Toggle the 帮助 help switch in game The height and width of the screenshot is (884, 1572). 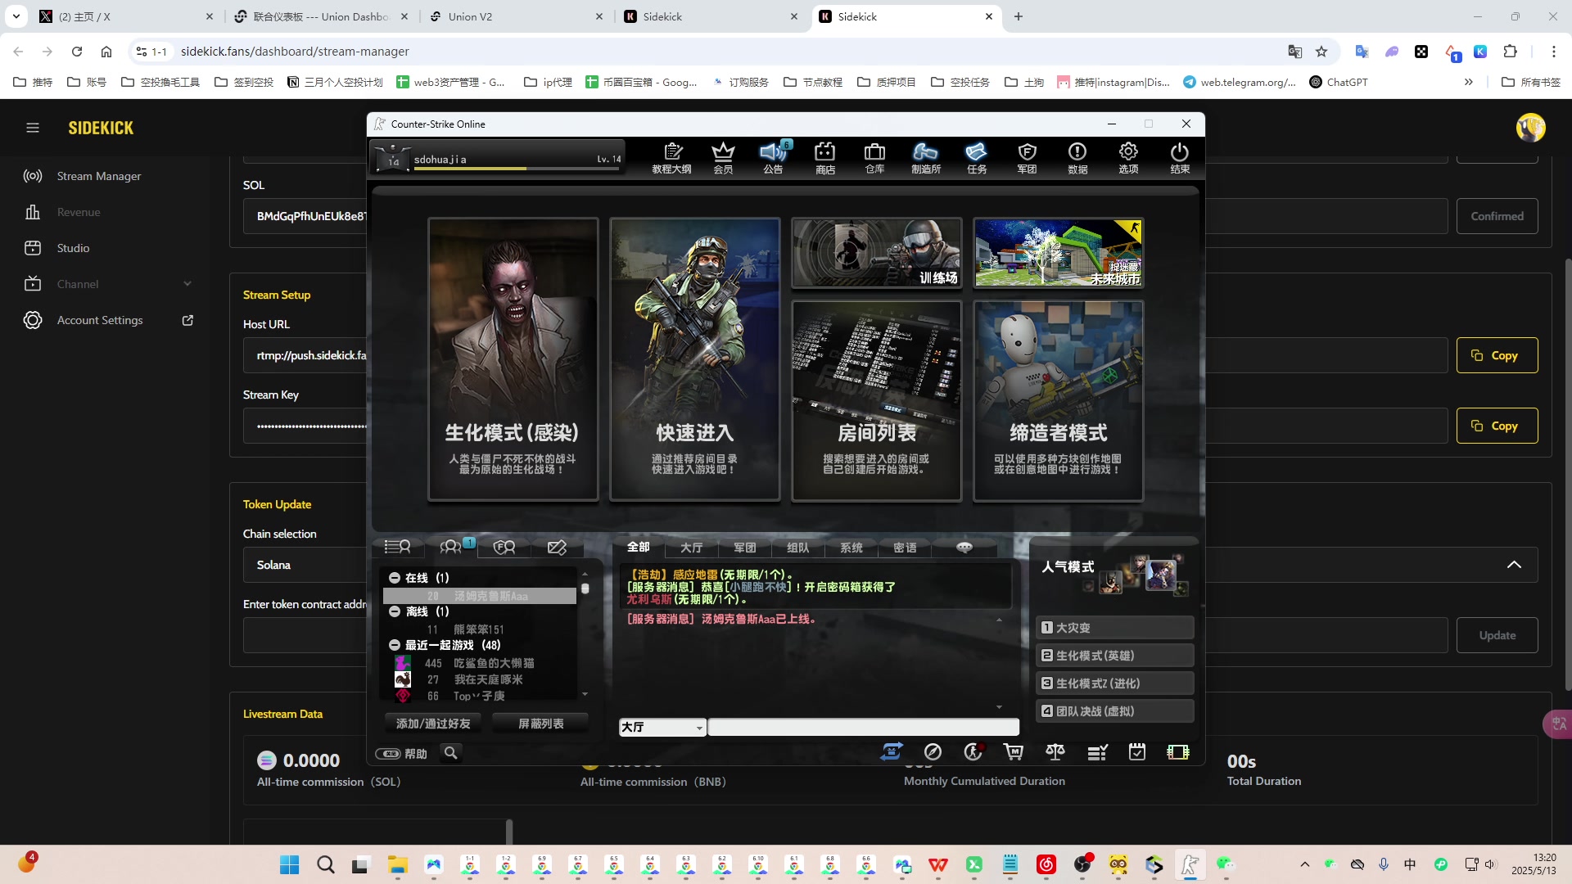388,753
